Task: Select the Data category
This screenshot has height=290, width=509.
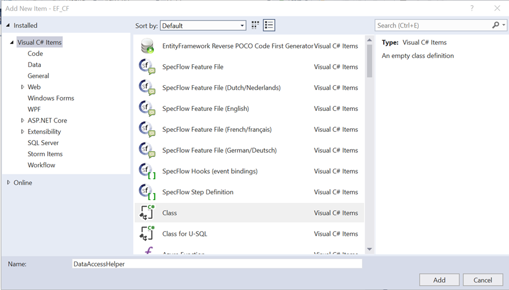Action: click(x=34, y=65)
